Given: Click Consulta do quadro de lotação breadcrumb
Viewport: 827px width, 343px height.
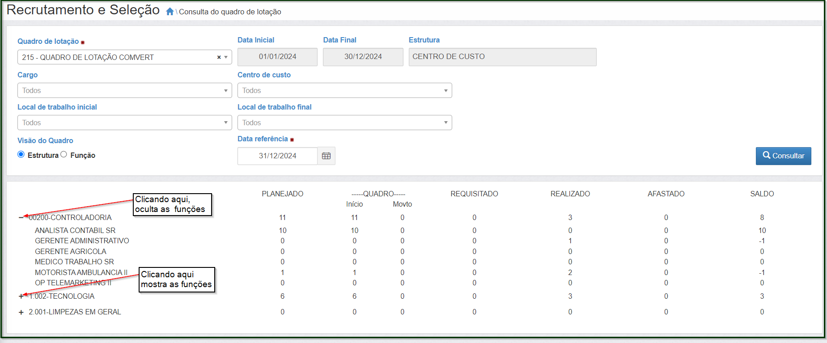Looking at the screenshot, I should coord(230,12).
